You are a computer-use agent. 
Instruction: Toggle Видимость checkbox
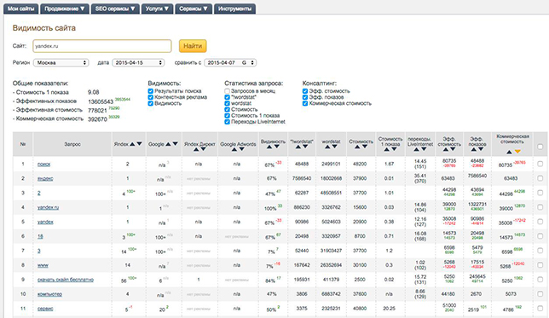(151, 103)
